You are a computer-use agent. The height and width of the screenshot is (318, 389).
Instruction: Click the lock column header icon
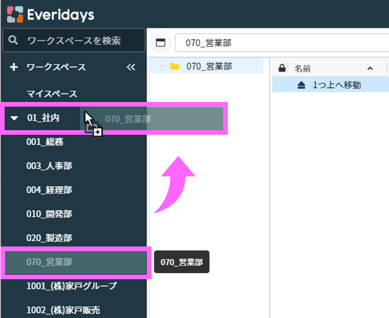(281, 68)
